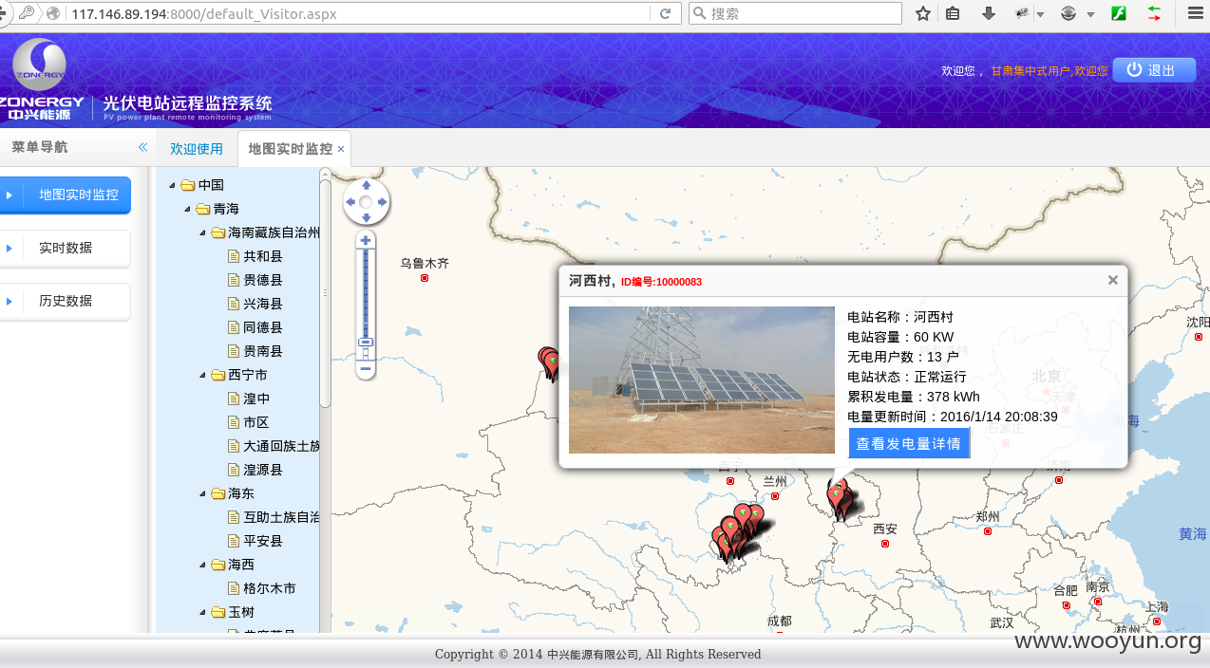
Task: Open the browser hamburger menu
Action: pos(1195,13)
